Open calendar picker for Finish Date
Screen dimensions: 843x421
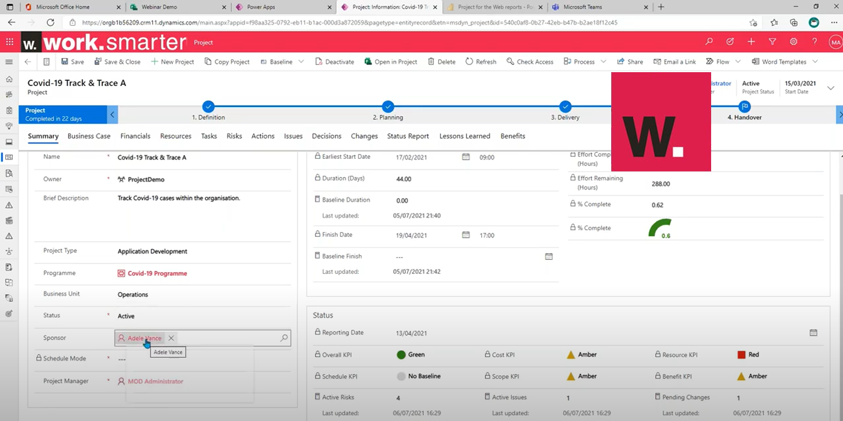[x=465, y=235]
